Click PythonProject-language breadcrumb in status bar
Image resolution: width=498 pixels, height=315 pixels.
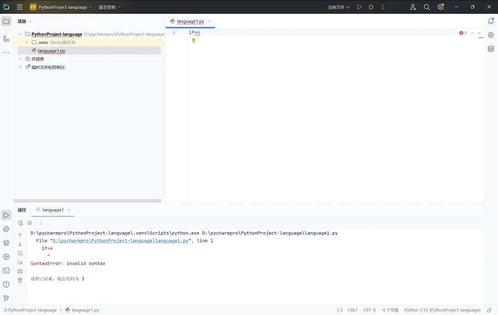point(30,310)
